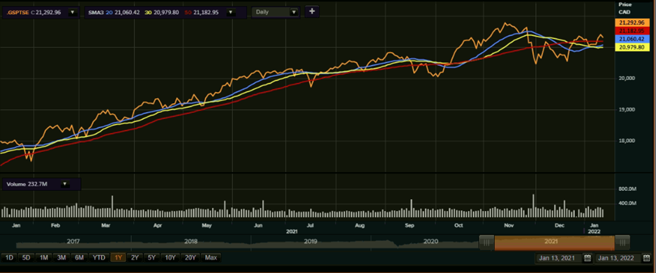This screenshot has width=656, height=273.
Task: Select the 1M time range
Action: tap(43, 258)
